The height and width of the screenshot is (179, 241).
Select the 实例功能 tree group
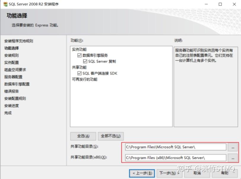point(79,49)
